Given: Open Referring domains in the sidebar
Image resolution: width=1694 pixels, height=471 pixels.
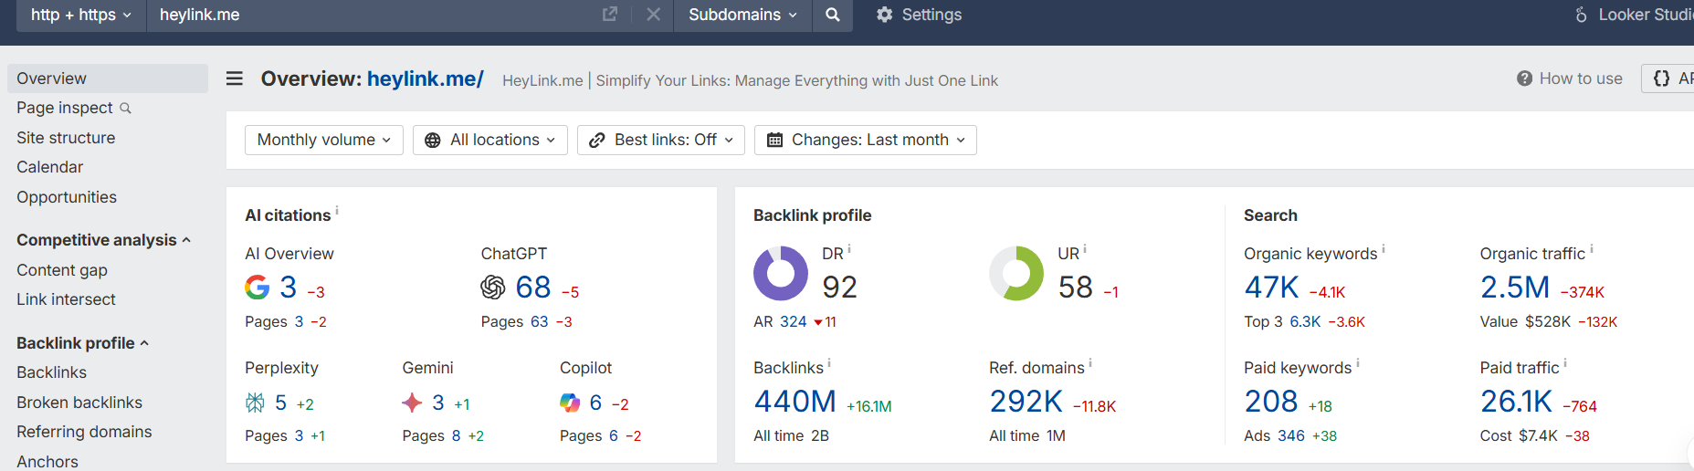Looking at the screenshot, I should (x=84, y=432).
